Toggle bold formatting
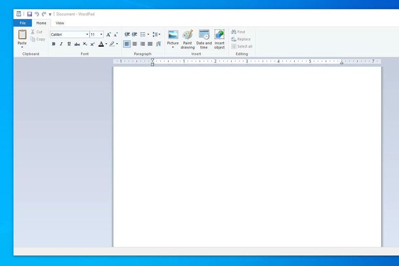 point(53,44)
